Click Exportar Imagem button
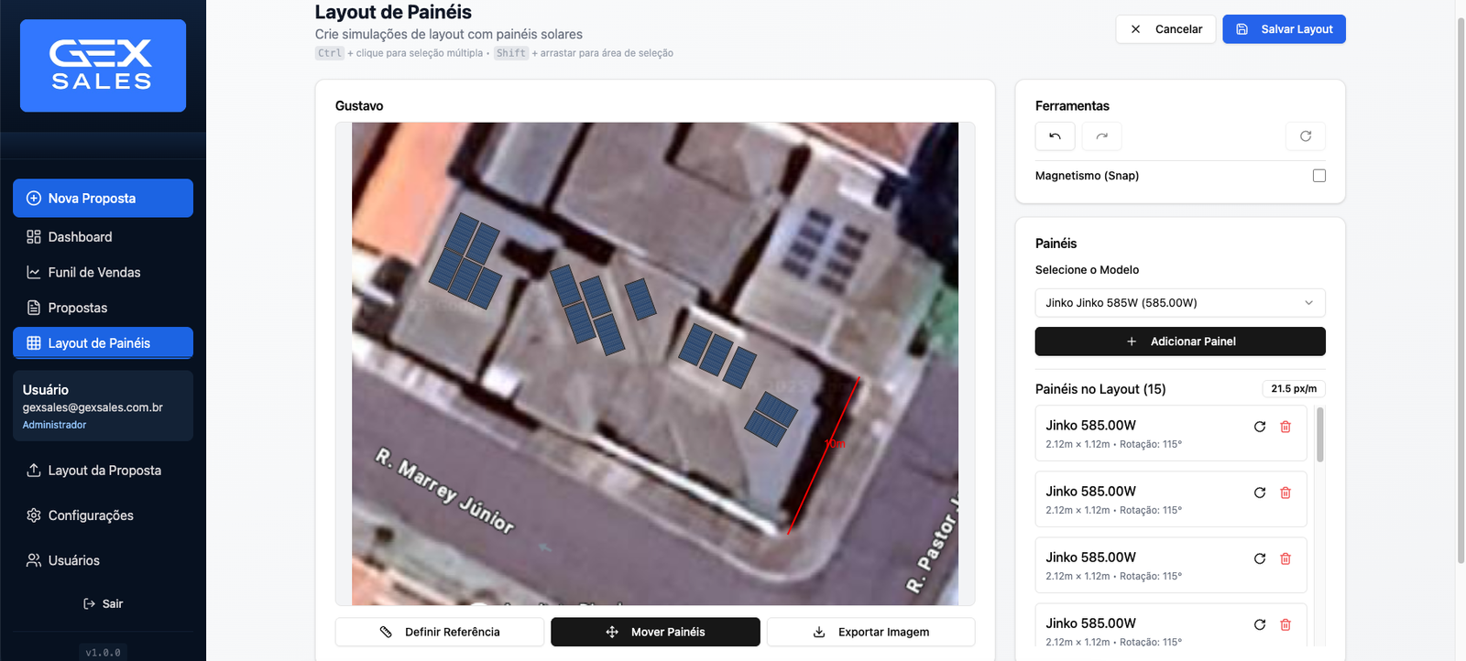The height and width of the screenshot is (661, 1466). 870,632
